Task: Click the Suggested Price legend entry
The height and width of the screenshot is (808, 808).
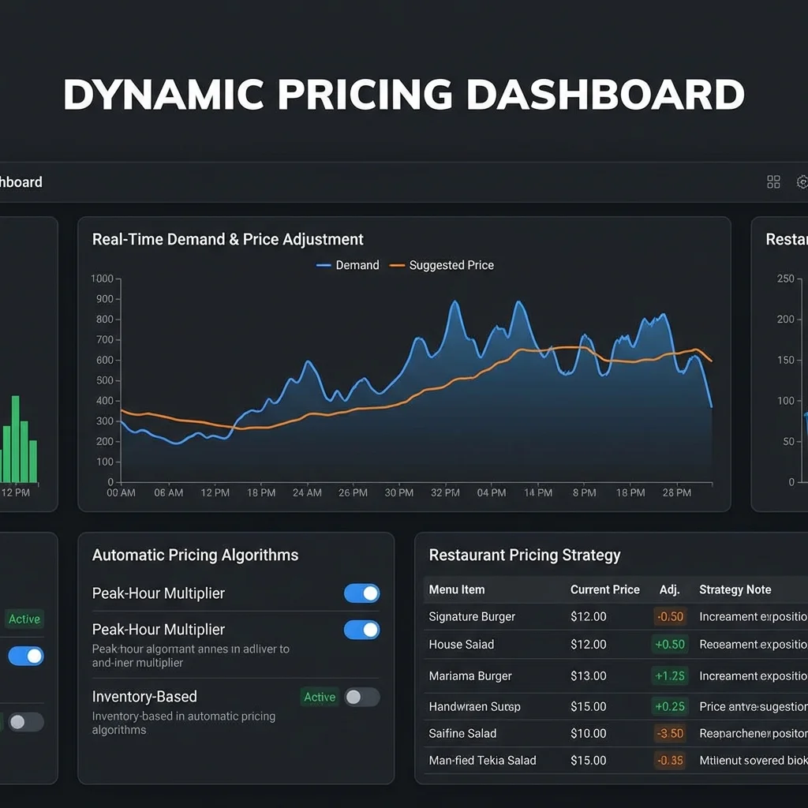Action: coord(442,265)
